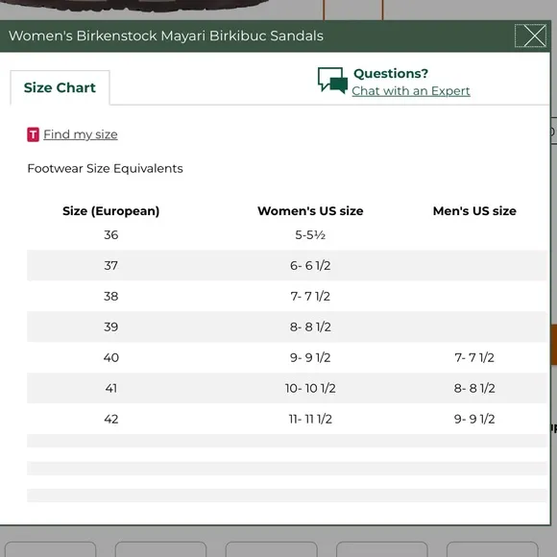Screen dimensions: 557x557
Task: Select European size 37 row
Action: (287, 265)
